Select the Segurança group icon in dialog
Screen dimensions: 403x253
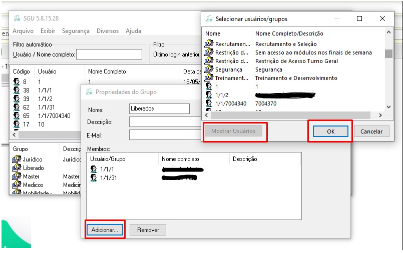tap(209, 69)
